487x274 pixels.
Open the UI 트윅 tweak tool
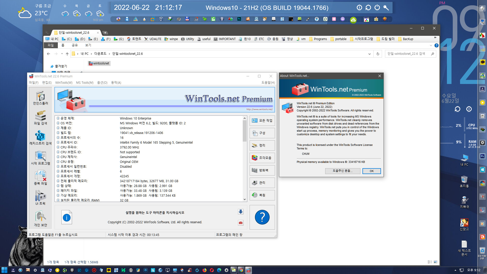point(40,198)
